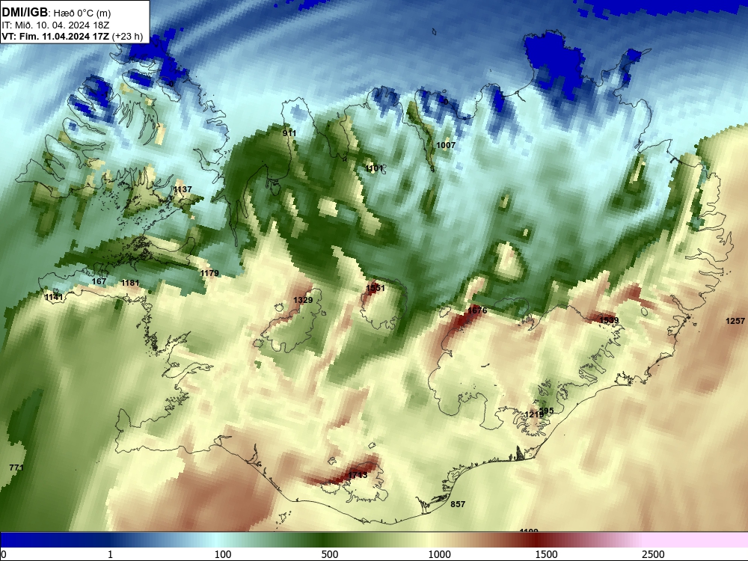Select the map value 1141
748x561 pixels.
click(x=54, y=297)
